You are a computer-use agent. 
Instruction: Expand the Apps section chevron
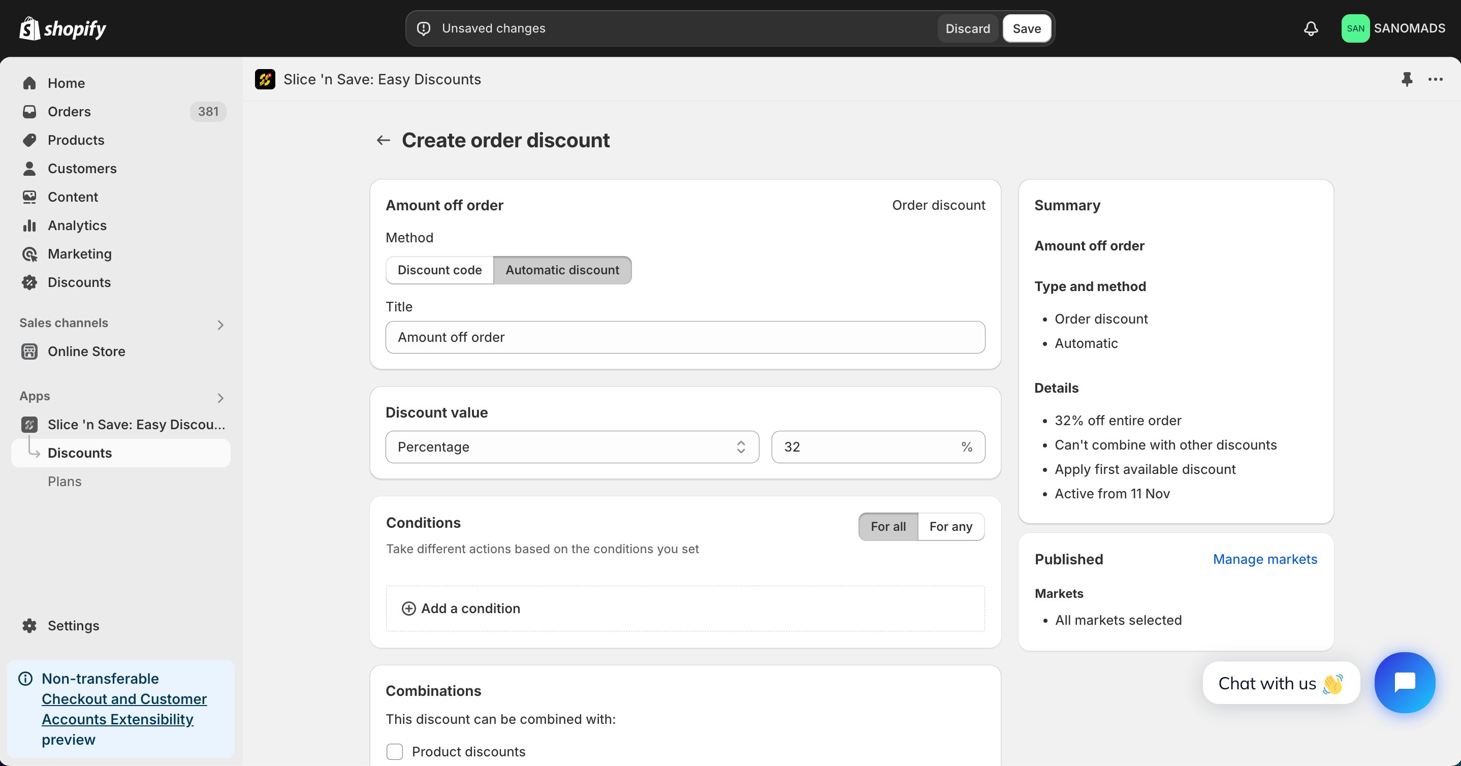point(220,398)
